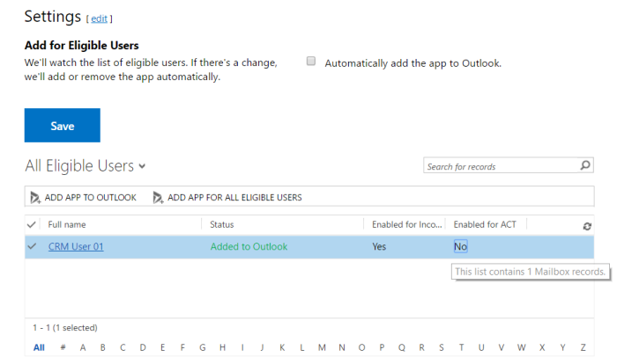Viewport: 617px width, 357px height.
Task: Refresh the list using the refresh icon
Action: pos(587,226)
